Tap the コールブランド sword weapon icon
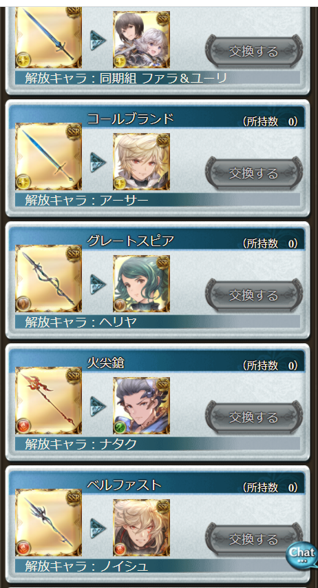This screenshot has width=318, height=588. (48, 156)
